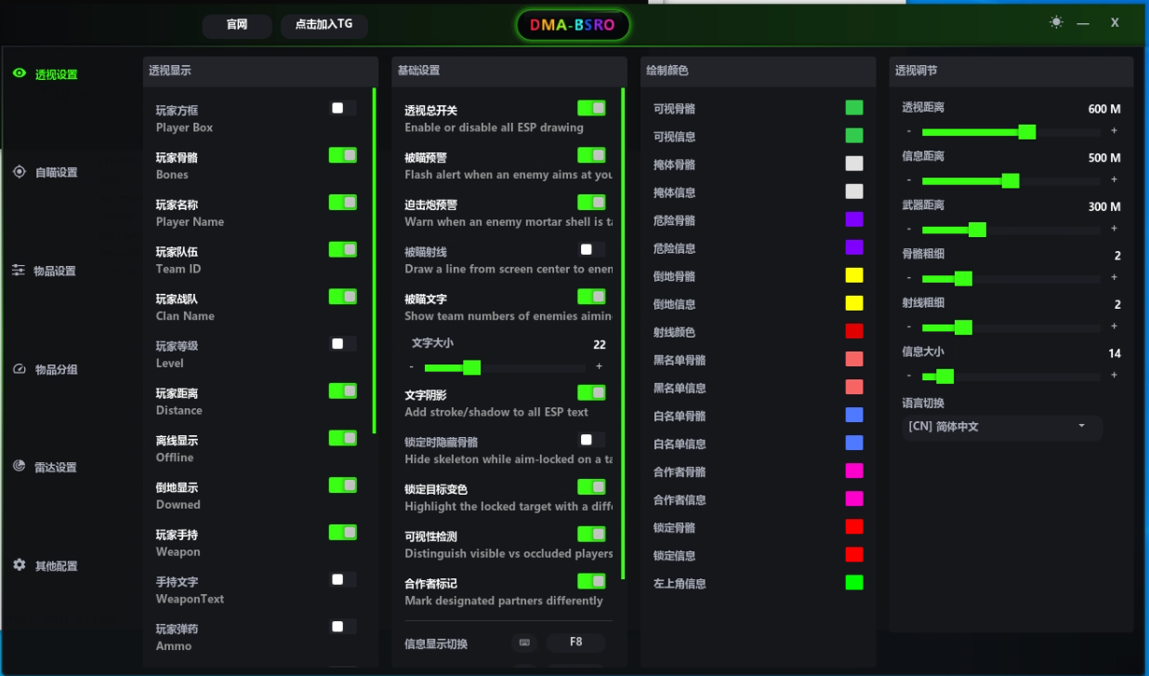This screenshot has width=1149, height=676.
Task: Decrease 透视距离 with minus sign
Action: (909, 131)
